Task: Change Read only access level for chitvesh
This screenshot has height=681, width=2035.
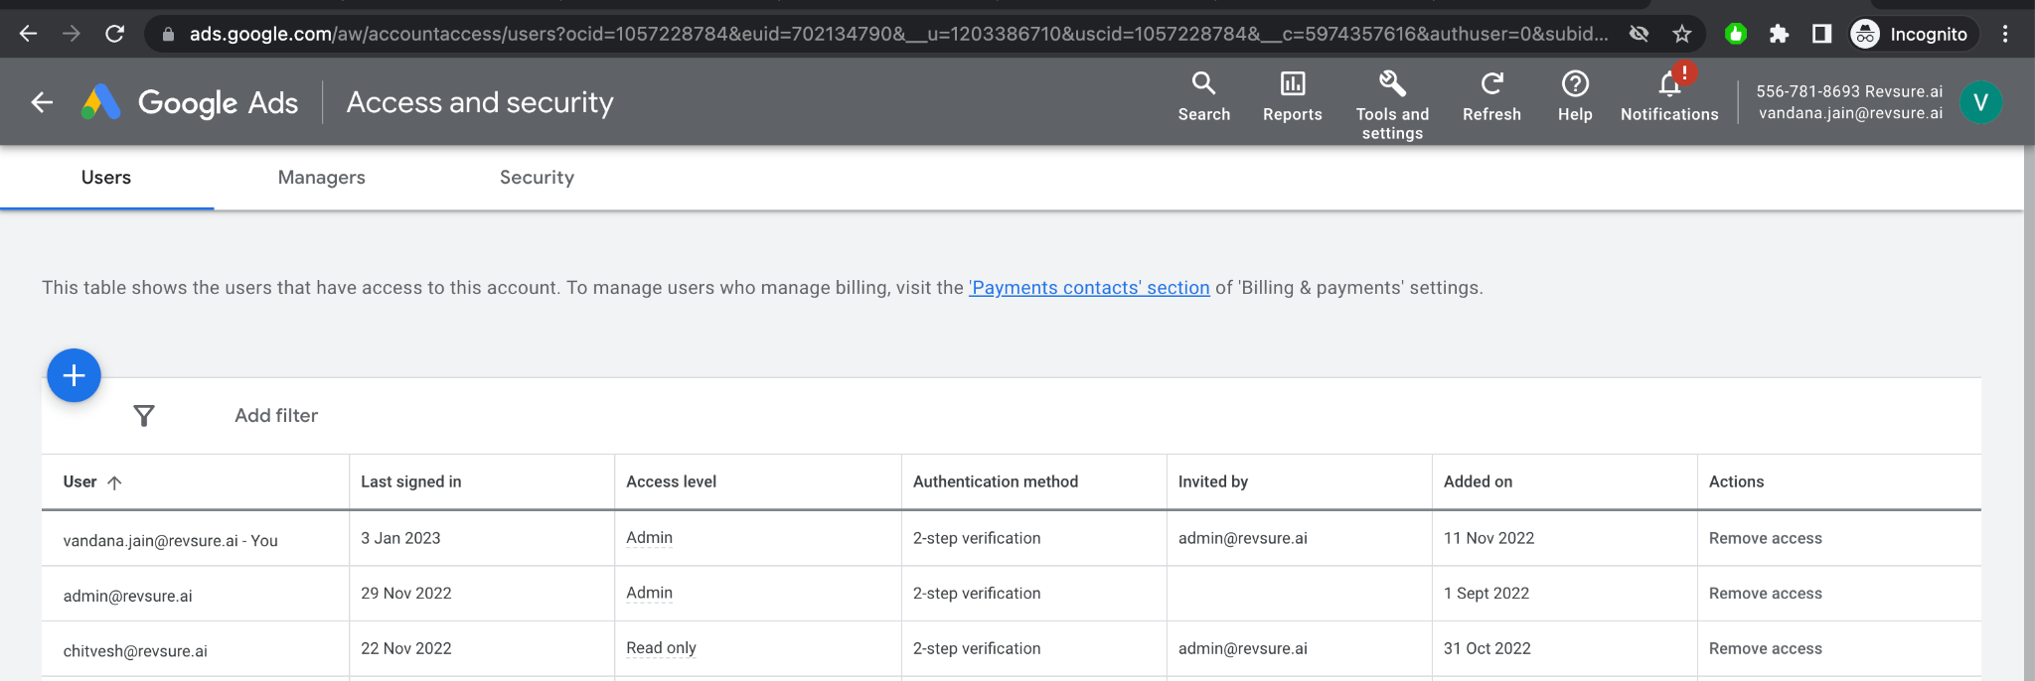Action: point(661,648)
